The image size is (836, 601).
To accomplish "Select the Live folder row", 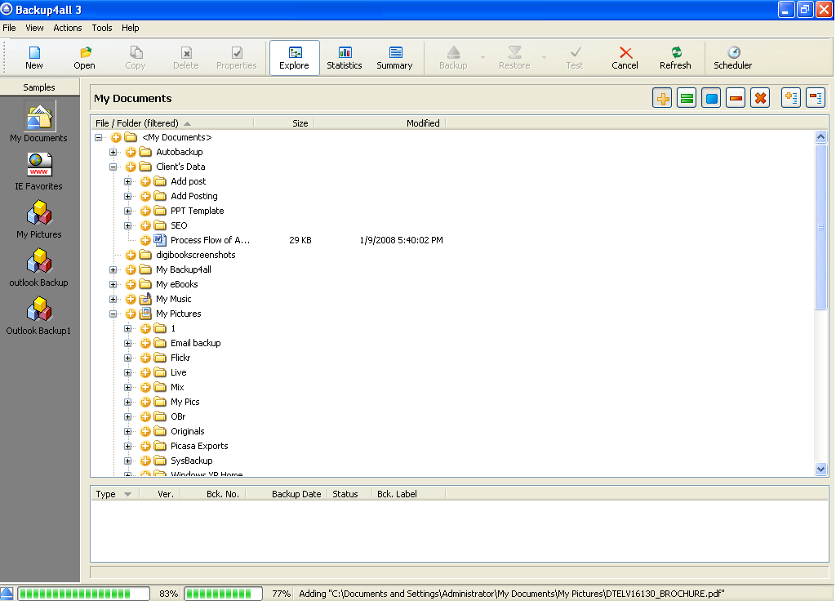I will click(x=179, y=372).
